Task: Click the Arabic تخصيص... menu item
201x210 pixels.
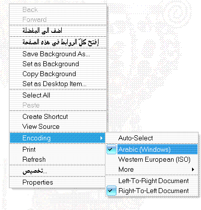Action: click(58, 171)
